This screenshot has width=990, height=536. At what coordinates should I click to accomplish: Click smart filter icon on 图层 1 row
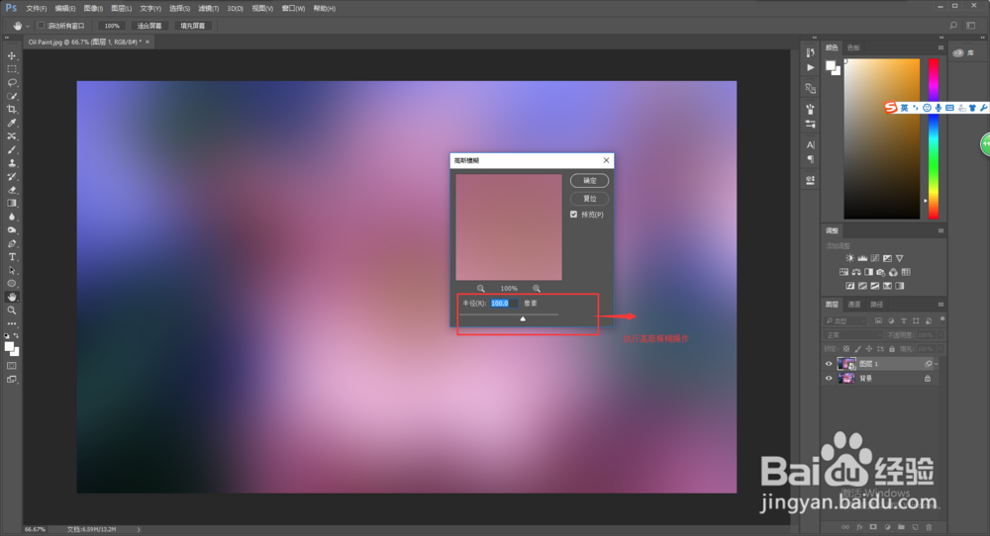(x=929, y=364)
